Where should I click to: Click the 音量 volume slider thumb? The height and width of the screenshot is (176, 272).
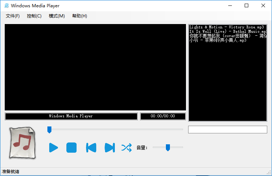click(168, 148)
